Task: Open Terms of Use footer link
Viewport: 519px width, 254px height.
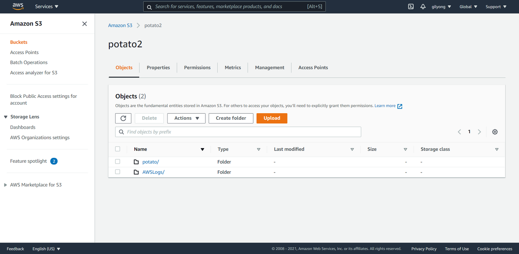Action: coord(457,249)
